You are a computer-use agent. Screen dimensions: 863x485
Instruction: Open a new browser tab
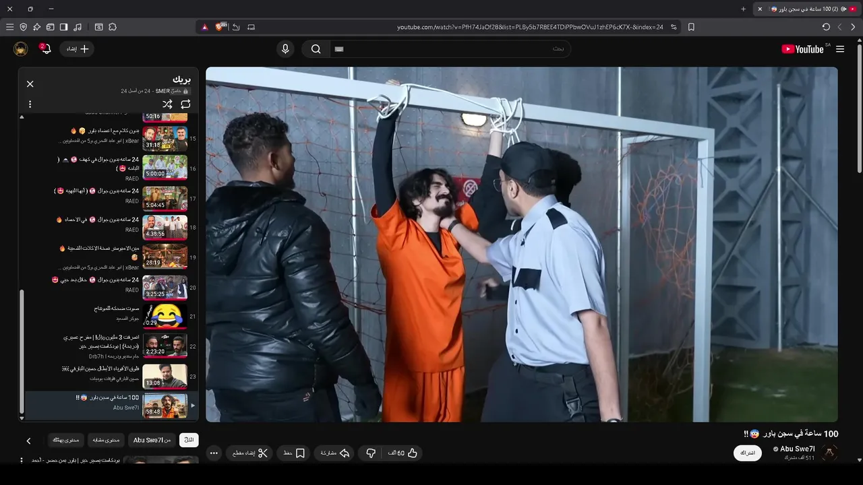coord(744,9)
